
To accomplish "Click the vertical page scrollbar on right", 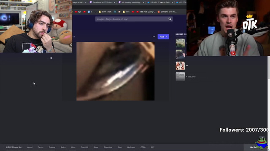I will 269,68.
